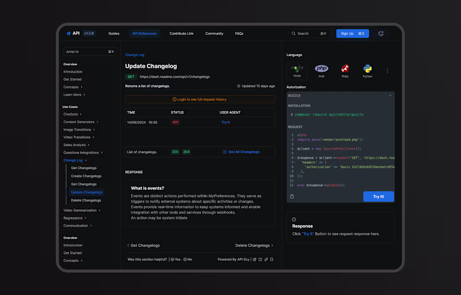Image resolution: width=461 pixels, height=295 pixels.
Task: Mark the section unhelpful with No
Action: point(187,259)
